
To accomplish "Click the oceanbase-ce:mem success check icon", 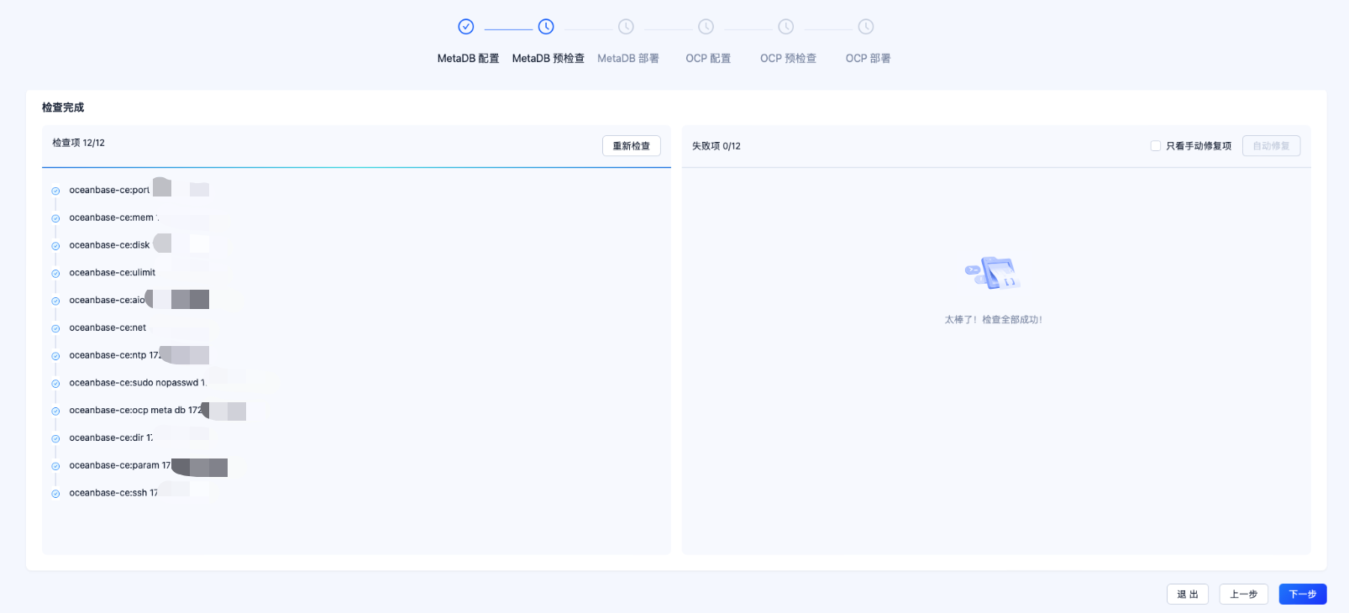I will click(55, 218).
